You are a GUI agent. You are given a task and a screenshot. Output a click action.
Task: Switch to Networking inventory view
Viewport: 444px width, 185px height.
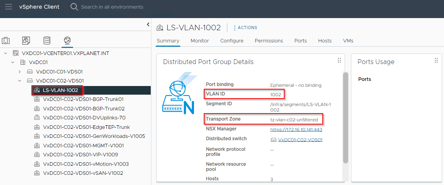click(x=68, y=40)
